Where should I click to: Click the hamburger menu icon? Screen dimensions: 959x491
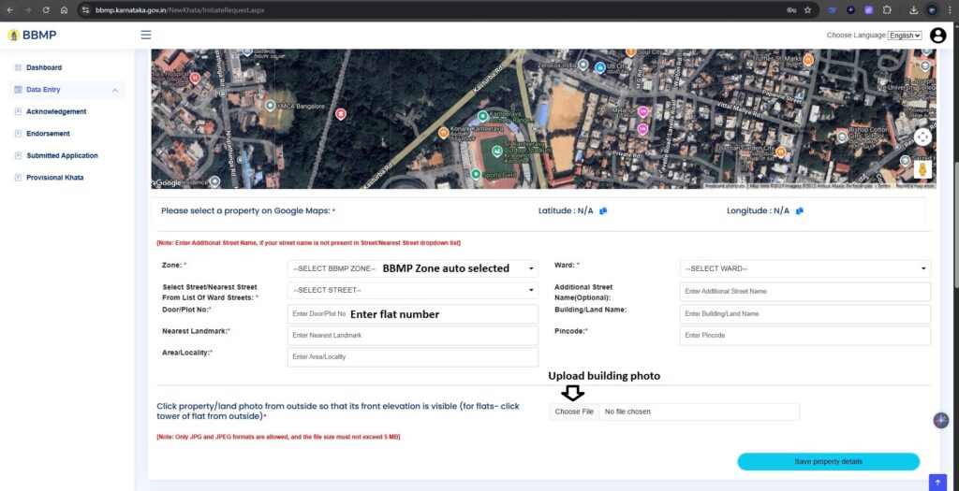[x=145, y=36]
